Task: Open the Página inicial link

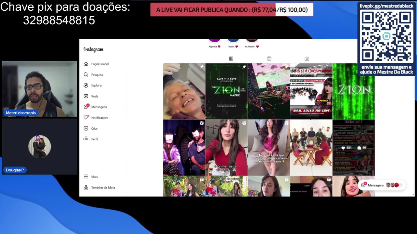Action: coord(100,64)
